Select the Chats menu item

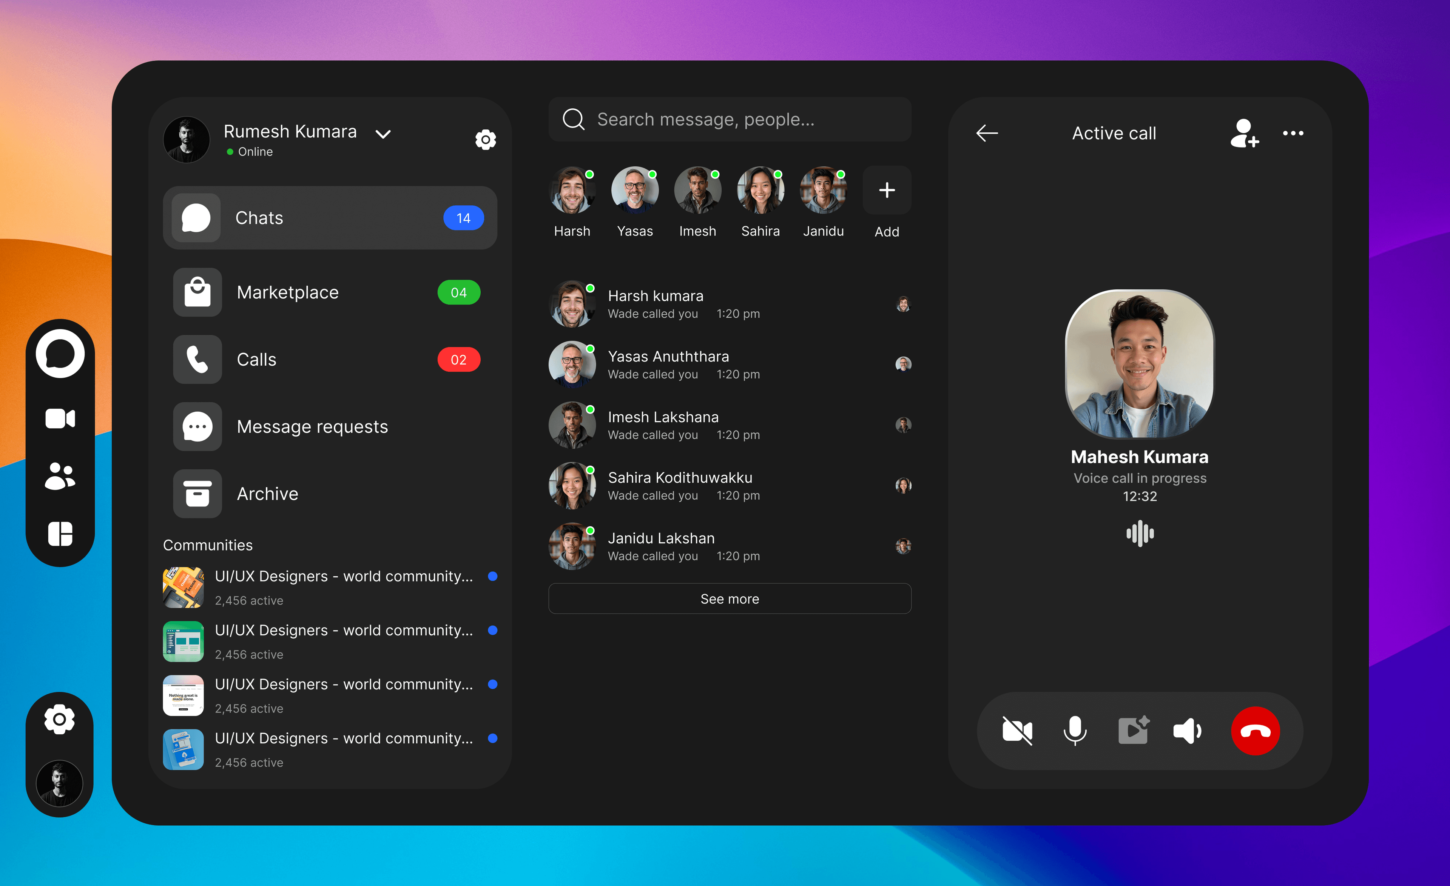click(330, 218)
